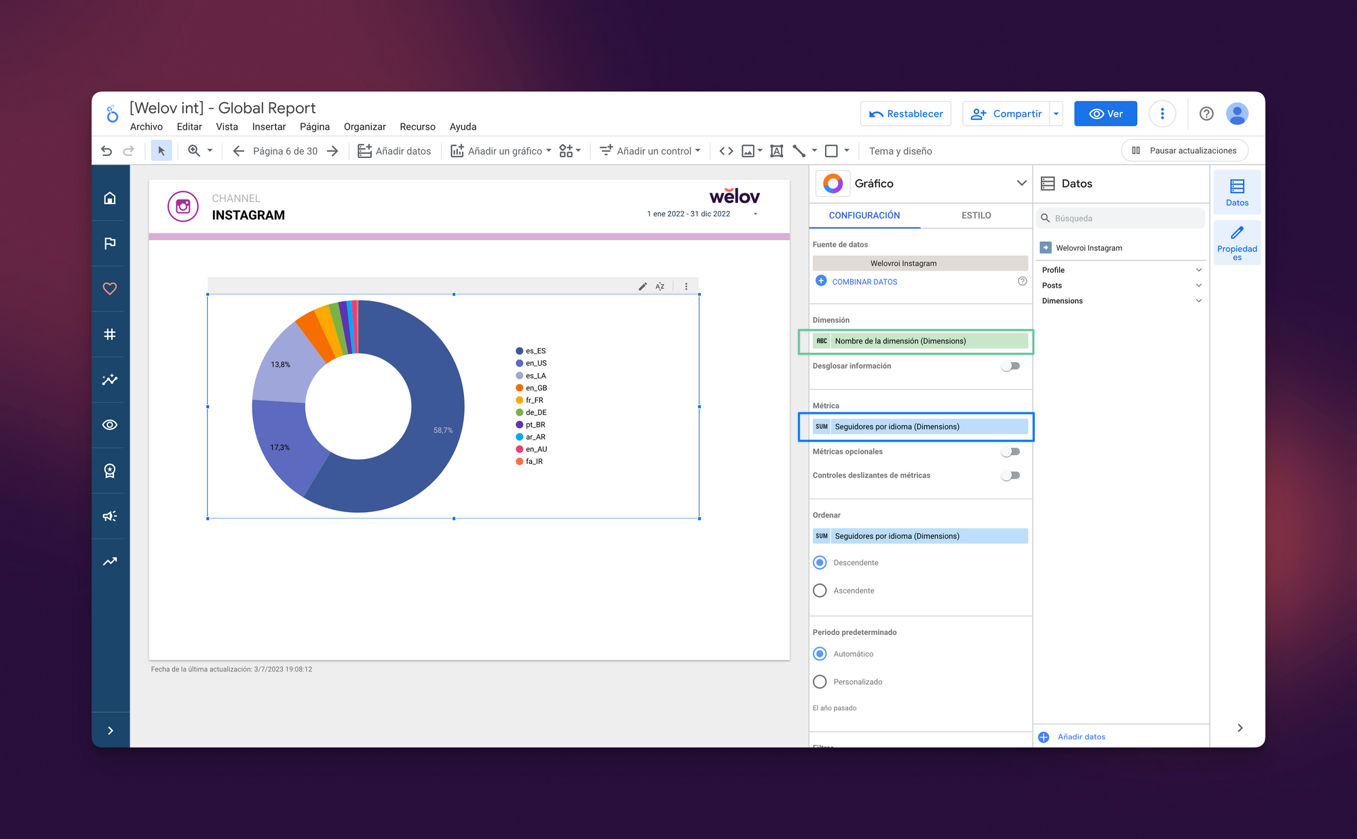The image size is (1357, 839).
Task: Open the chart three-dot options menu
Action: tap(686, 286)
